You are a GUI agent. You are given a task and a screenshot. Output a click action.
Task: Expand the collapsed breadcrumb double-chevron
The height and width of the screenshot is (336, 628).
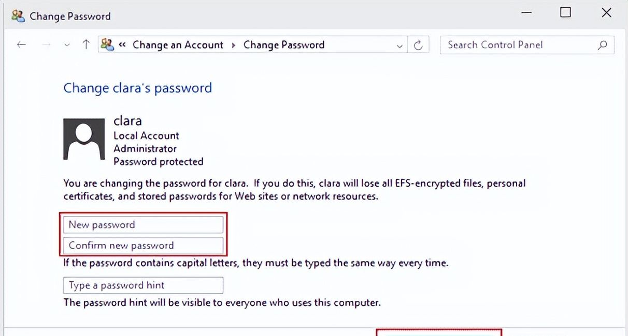point(122,45)
